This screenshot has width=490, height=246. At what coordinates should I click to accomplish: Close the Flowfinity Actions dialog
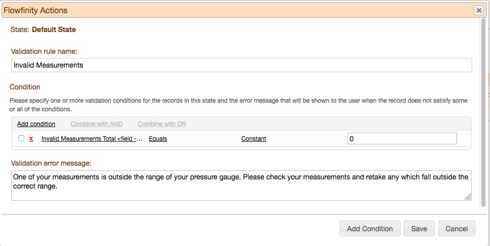pos(478,10)
